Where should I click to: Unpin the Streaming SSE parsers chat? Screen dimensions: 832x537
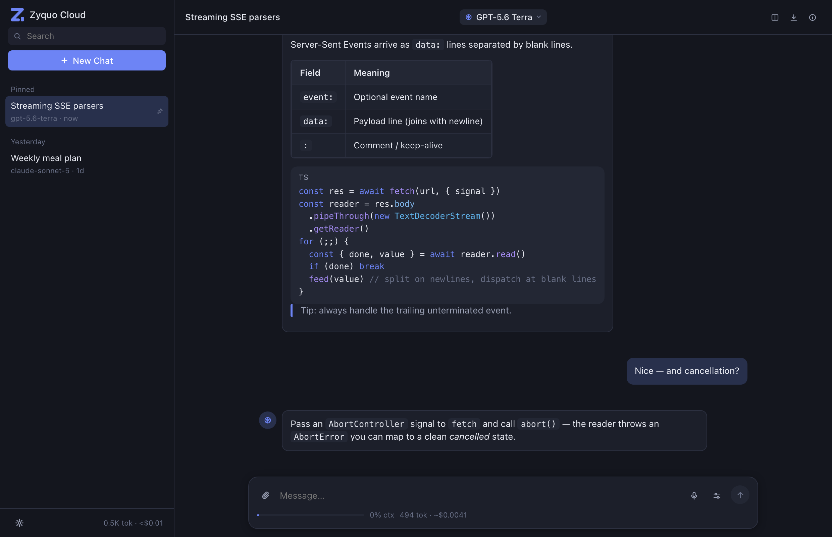(x=160, y=111)
